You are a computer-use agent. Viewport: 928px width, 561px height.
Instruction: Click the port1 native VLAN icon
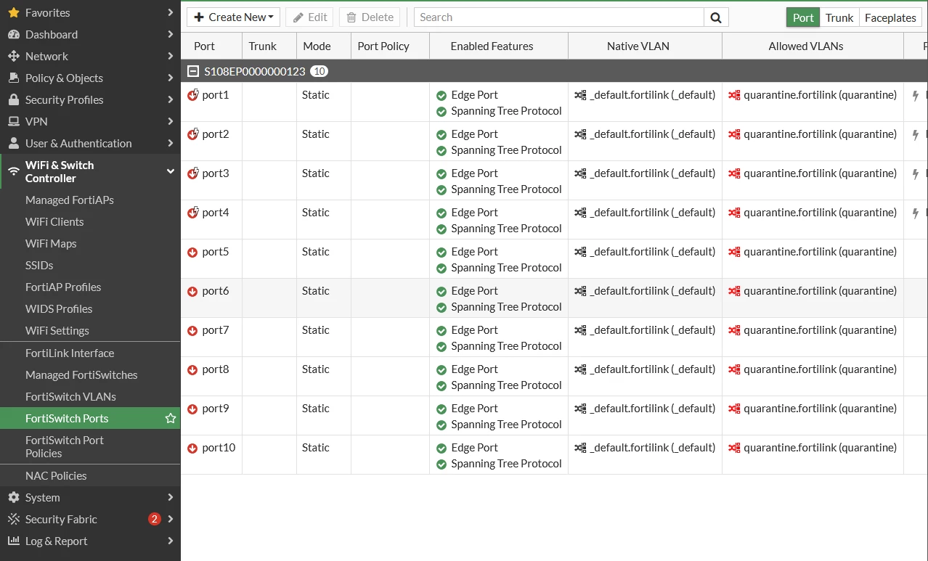click(580, 94)
